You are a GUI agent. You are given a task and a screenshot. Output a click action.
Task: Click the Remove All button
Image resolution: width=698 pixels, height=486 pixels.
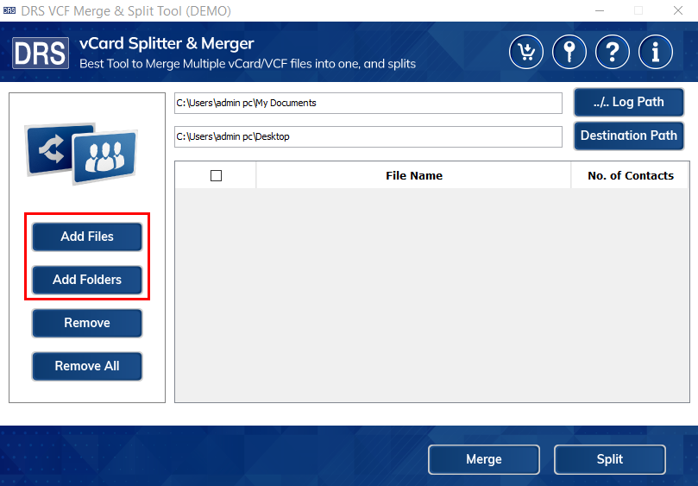click(87, 366)
